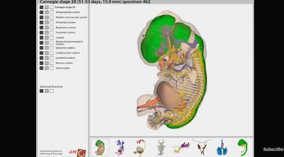284x157 pixels.
Task: Set Skeletal and muscular system to gray square
Action: point(47,17)
